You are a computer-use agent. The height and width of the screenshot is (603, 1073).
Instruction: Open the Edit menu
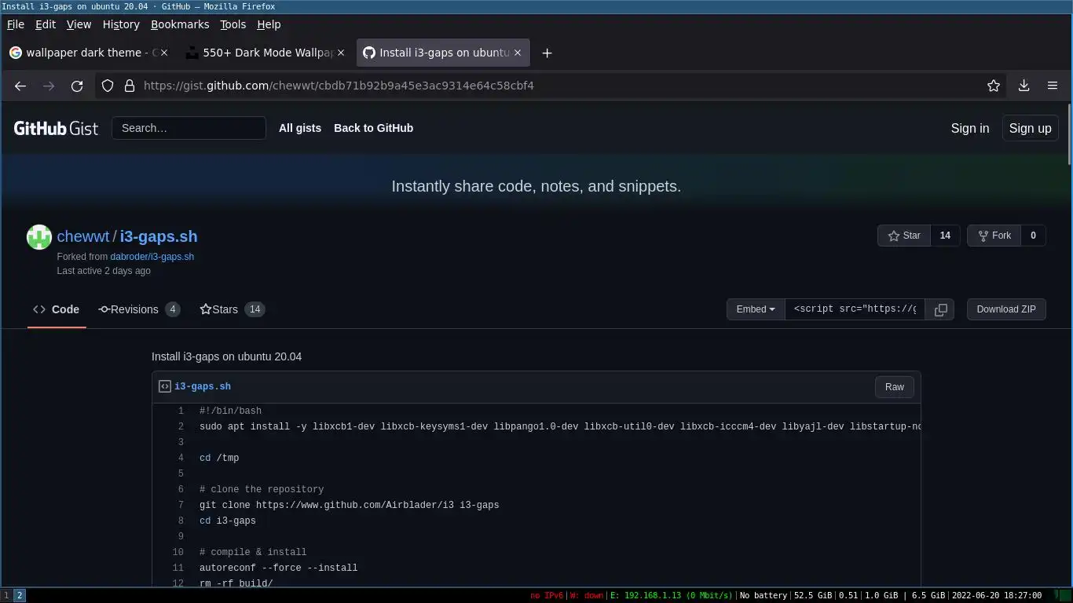pos(46,24)
